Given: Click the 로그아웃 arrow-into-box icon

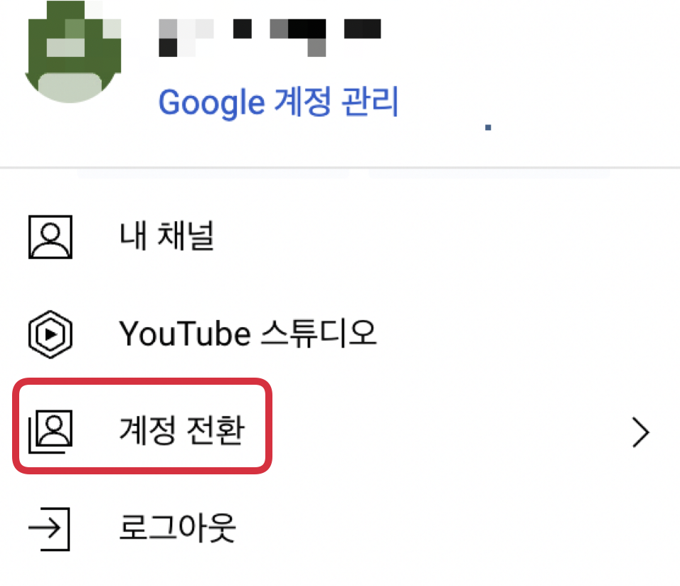Looking at the screenshot, I should pyautogui.click(x=49, y=528).
